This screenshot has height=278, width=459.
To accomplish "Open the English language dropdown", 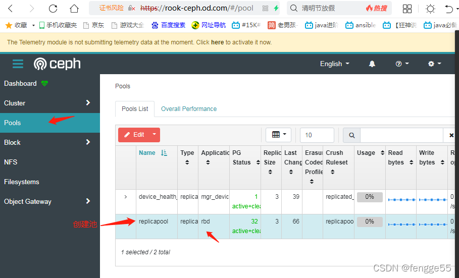I will coord(335,64).
